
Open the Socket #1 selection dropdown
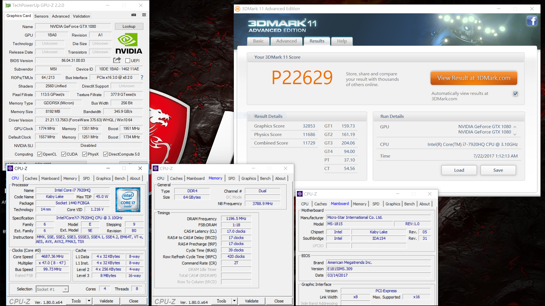coord(66,289)
